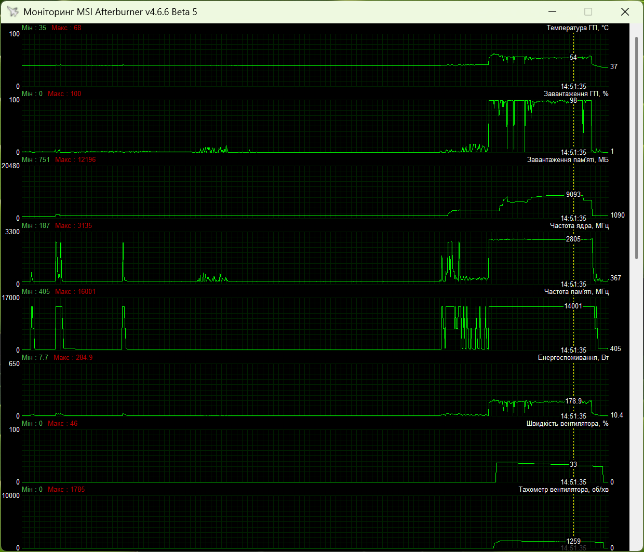The width and height of the screenshot is (644, 552).
Task: Click the 'Частота пам'яті, МГц' graph title
Action: tap(576, 292)
